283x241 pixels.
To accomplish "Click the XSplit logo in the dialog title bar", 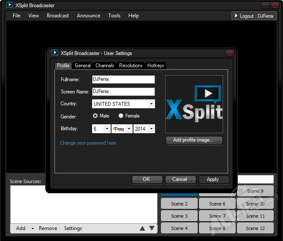I will 55,53.
